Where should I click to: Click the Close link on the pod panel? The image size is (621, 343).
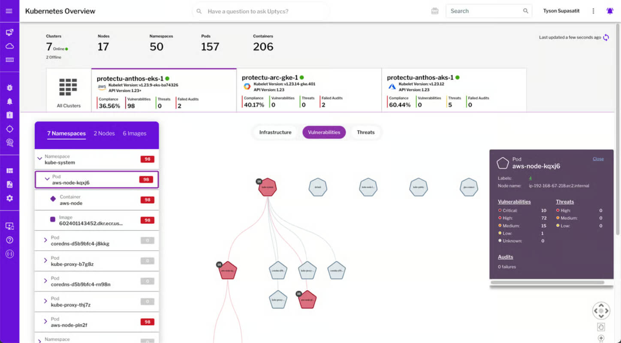tap(598, 159)
